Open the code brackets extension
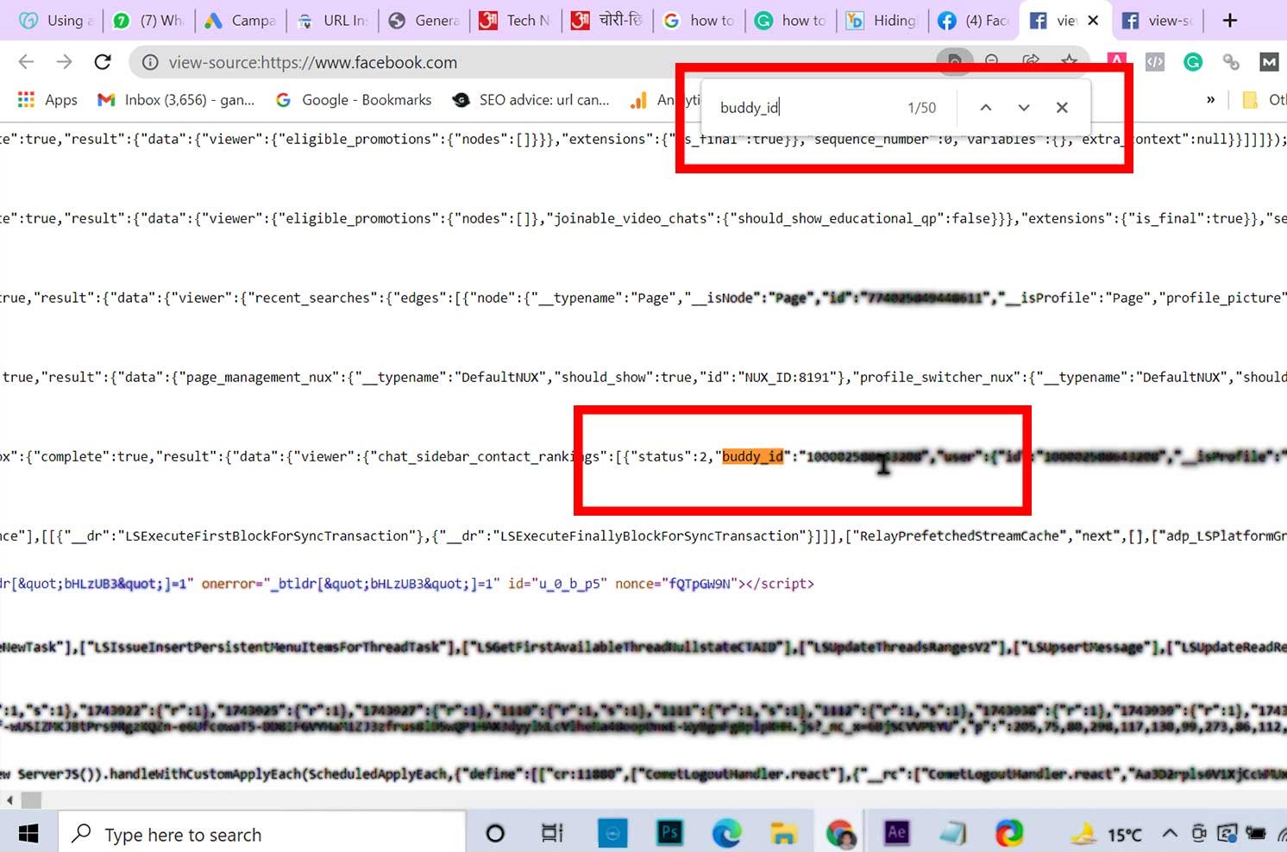Image resolution: width=1287 pixels, height=852 pixels. pos(1155,62)
